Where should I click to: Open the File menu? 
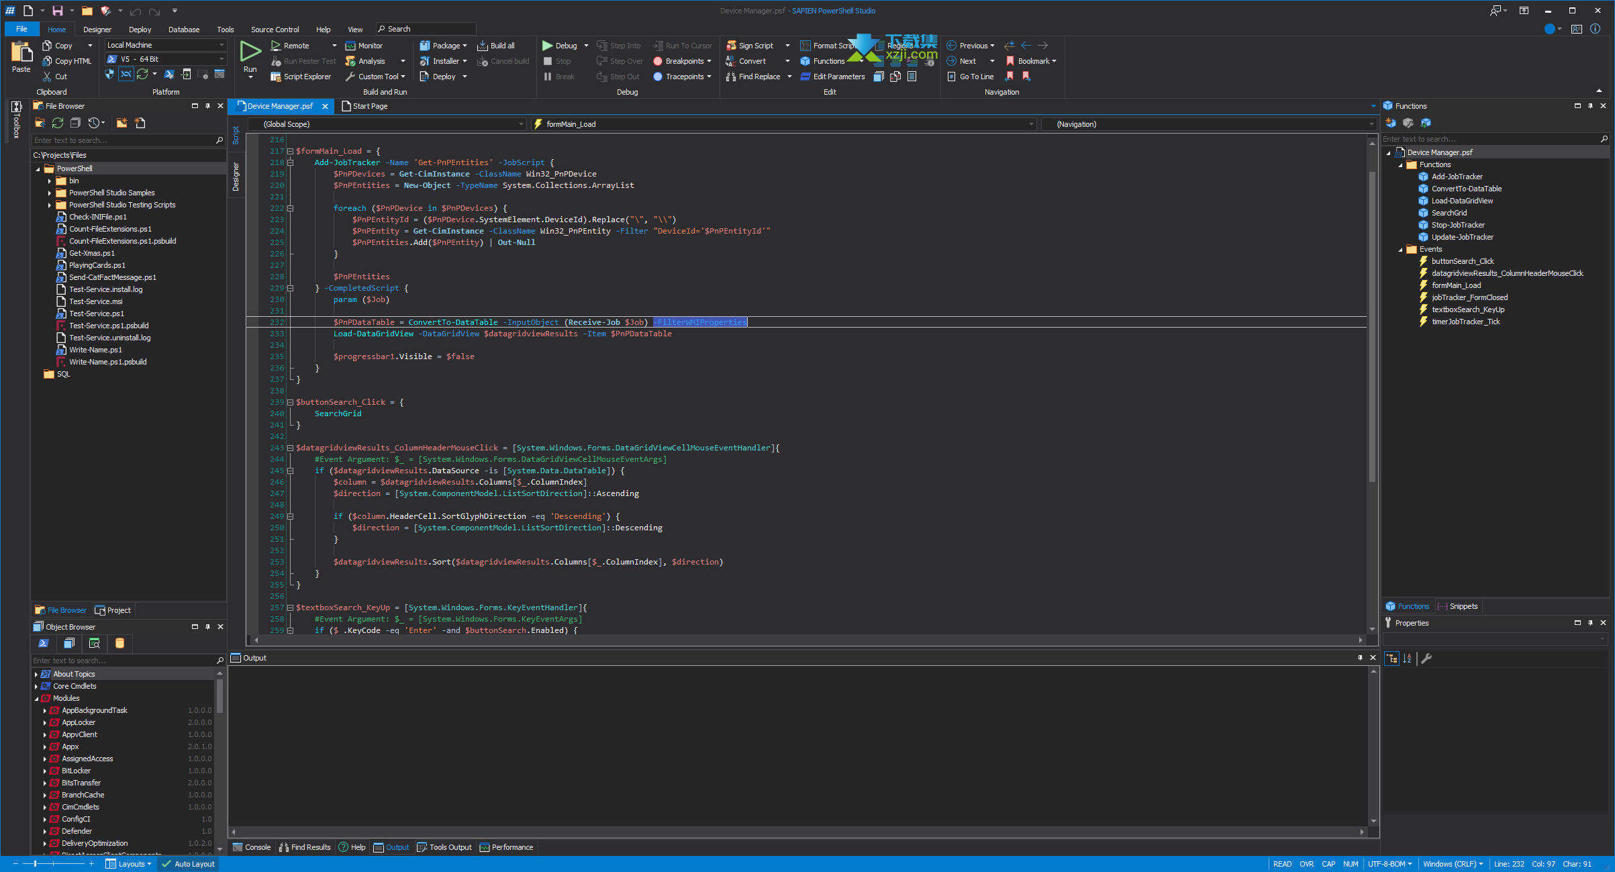pos(21,29)
